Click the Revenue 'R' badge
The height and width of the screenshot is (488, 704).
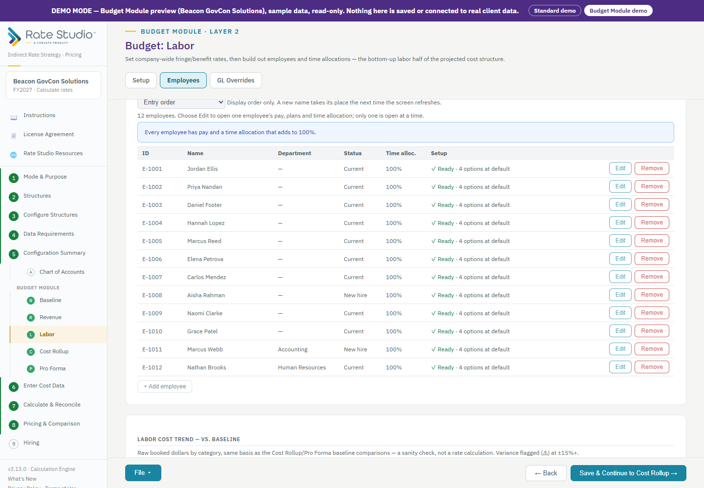pyautogui.click(x=31, y=318)
